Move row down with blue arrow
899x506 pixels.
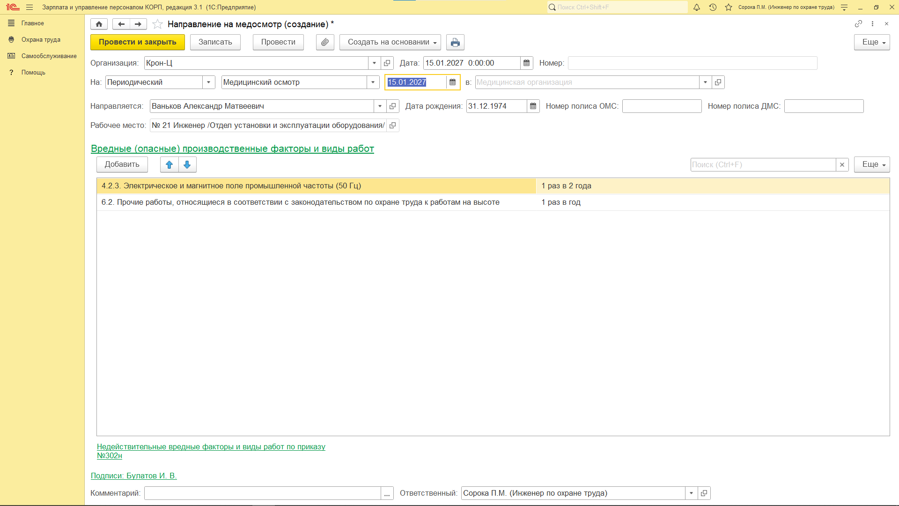tap(187, 164)
